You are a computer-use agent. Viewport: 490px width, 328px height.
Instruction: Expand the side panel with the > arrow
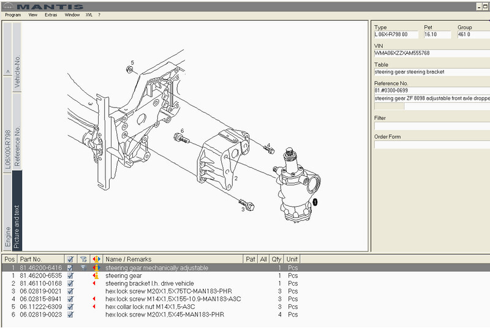point(7,72)
